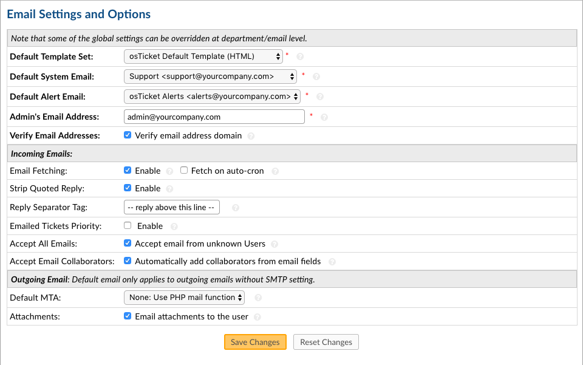Open help tooltip for Strip Quoted Reply
Screen dimensions: 583x365
coord(171,188)
